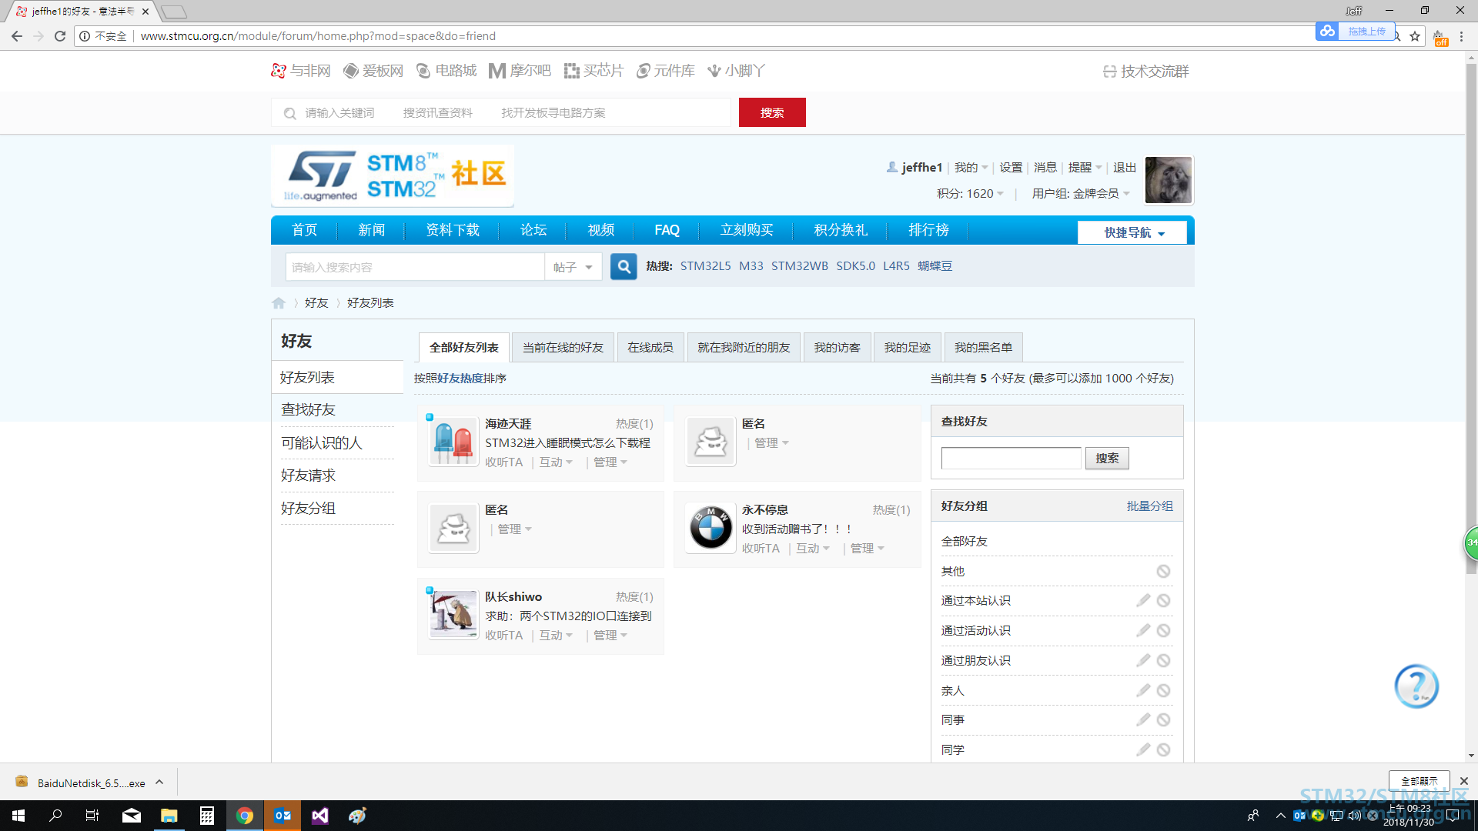Click the 退出 logout link

[1125, 168]
